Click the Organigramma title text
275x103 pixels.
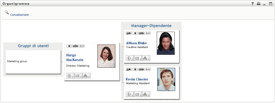point(16,4)
